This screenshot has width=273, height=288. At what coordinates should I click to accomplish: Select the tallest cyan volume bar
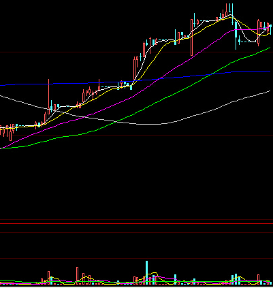(x=146, y=272)
